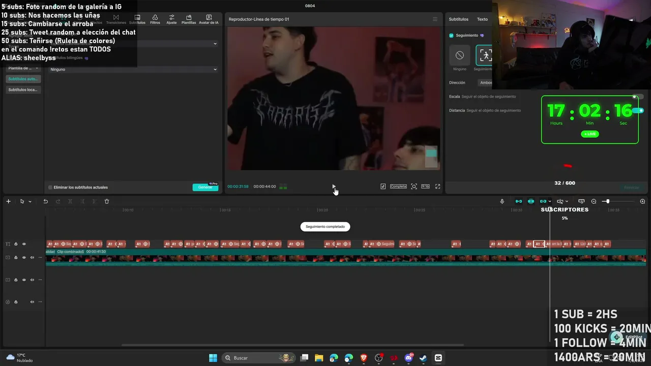The image size is (651, 366).
Task: Undo the last timeline edit
Action: [x=45, y=201]
